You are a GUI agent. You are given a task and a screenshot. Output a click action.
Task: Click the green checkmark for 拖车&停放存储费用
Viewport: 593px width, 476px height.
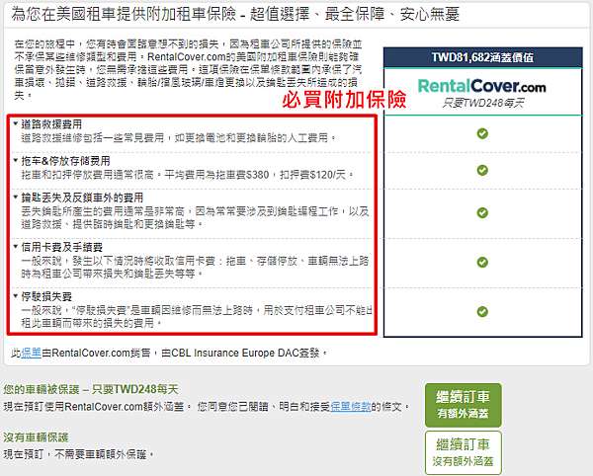pyautogui.click(x=482, y=170)
